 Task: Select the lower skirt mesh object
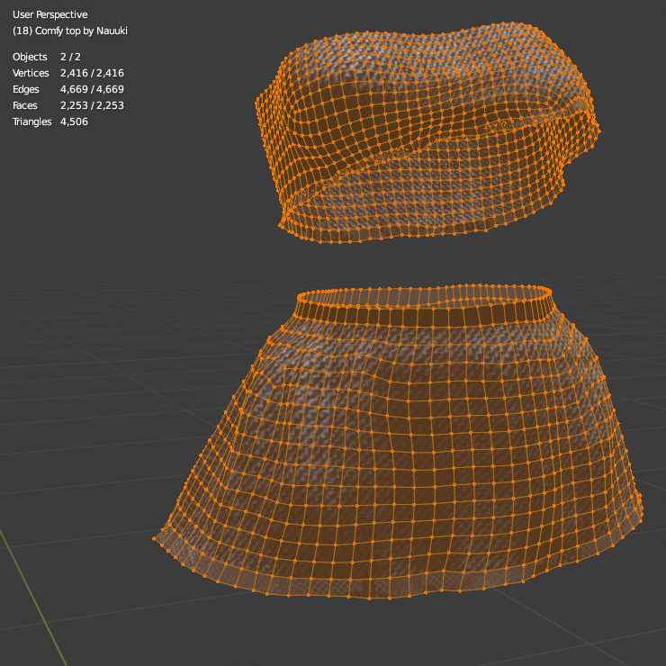(x=397, y=442)
